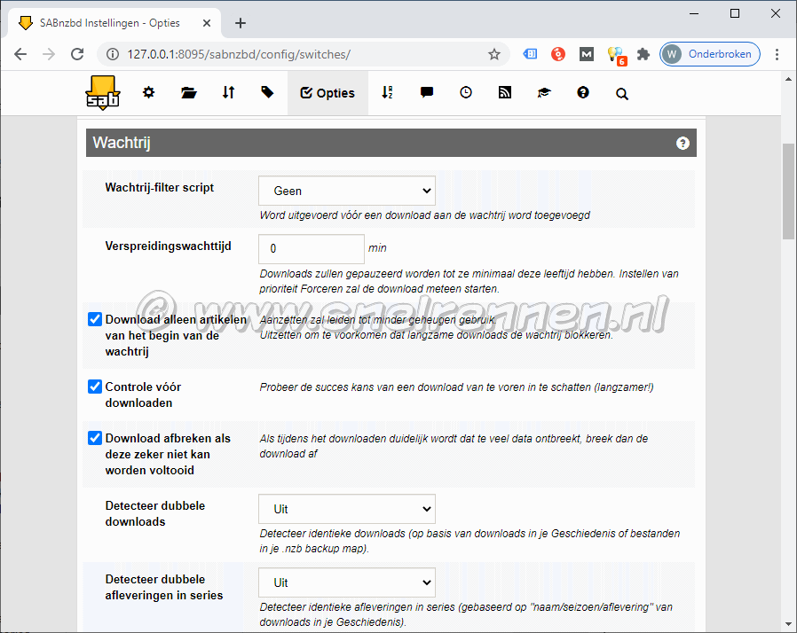Click the 'Wachtrij-filter script' label
Viewport: 797px width, 633px height.
[x=160, y=187]
